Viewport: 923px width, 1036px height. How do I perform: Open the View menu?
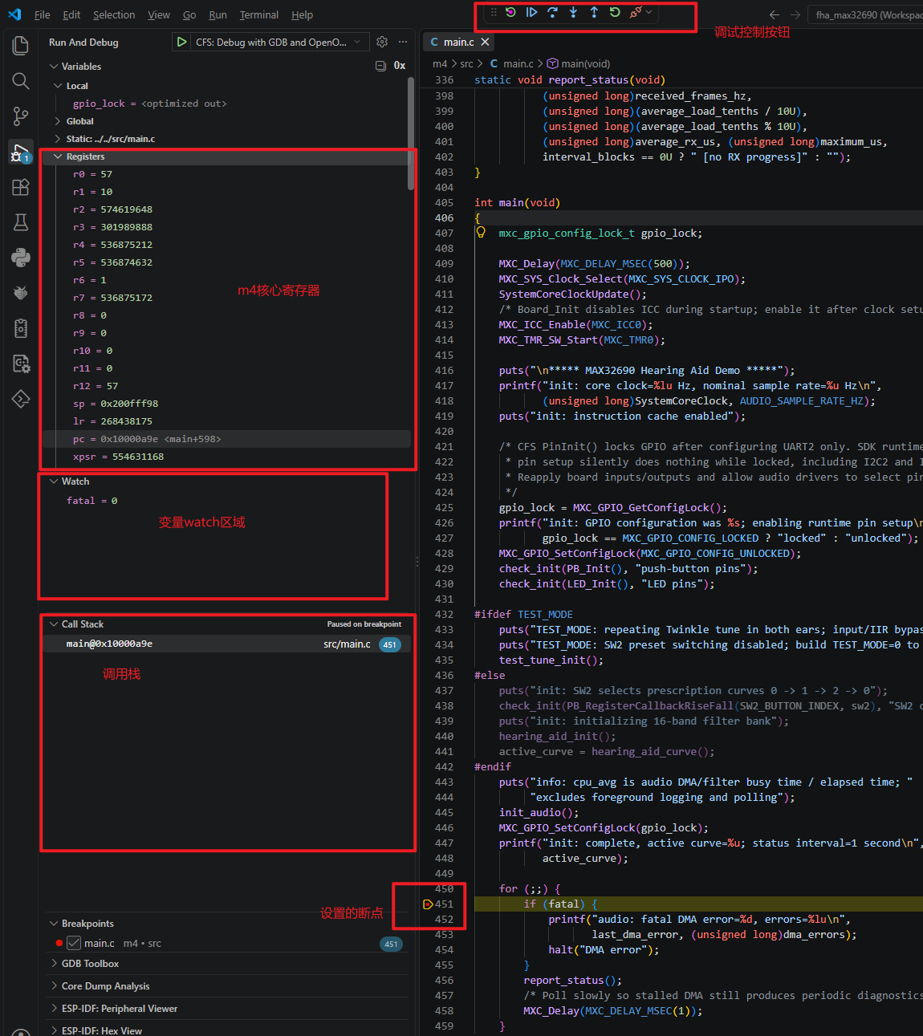[159, 14]
